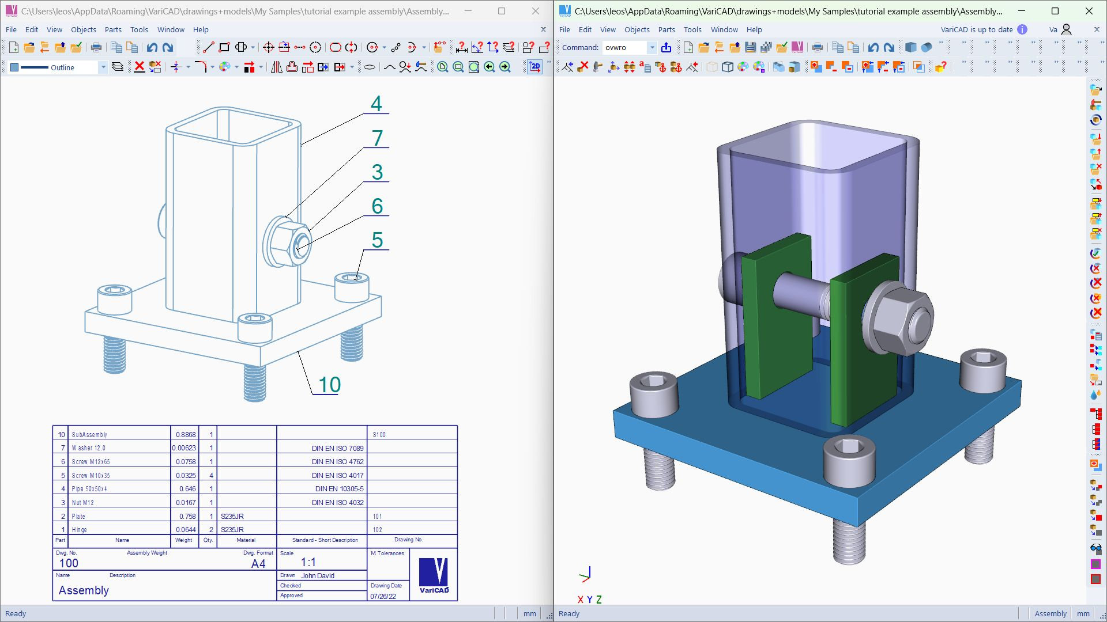
Task: Undo the last action in the 2D drawing
Action: (x=153, y=48)
